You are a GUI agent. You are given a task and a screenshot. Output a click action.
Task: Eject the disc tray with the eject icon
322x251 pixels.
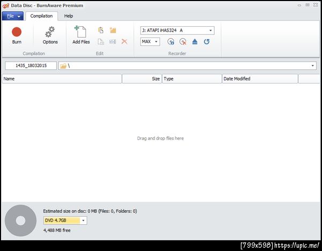click(x=195, y=42)
